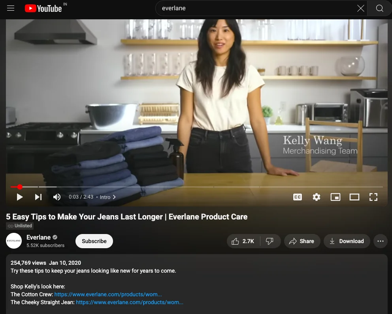
Task: Skip to the next video
Action: point(38,197)
